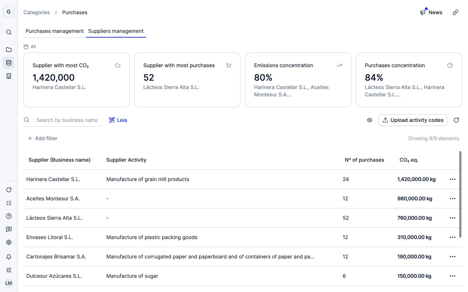This screenshot has width=468, height=292.
Task: Reload table with refresh icon near Upload
Action: coord(456,120)
